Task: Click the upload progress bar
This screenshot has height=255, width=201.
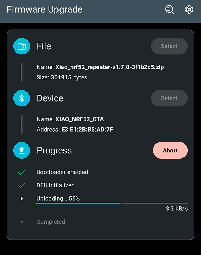Action: pyautogui.click(x=112, y=203)
